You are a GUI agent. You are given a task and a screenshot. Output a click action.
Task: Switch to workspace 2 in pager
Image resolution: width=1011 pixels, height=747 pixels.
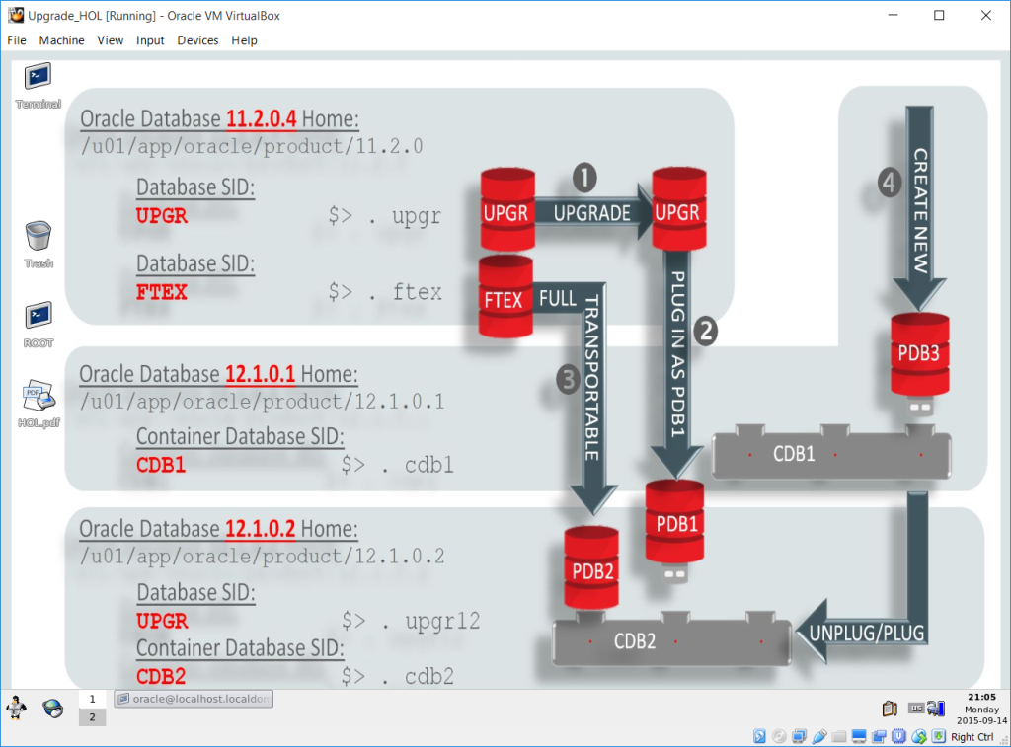(92, 716)
